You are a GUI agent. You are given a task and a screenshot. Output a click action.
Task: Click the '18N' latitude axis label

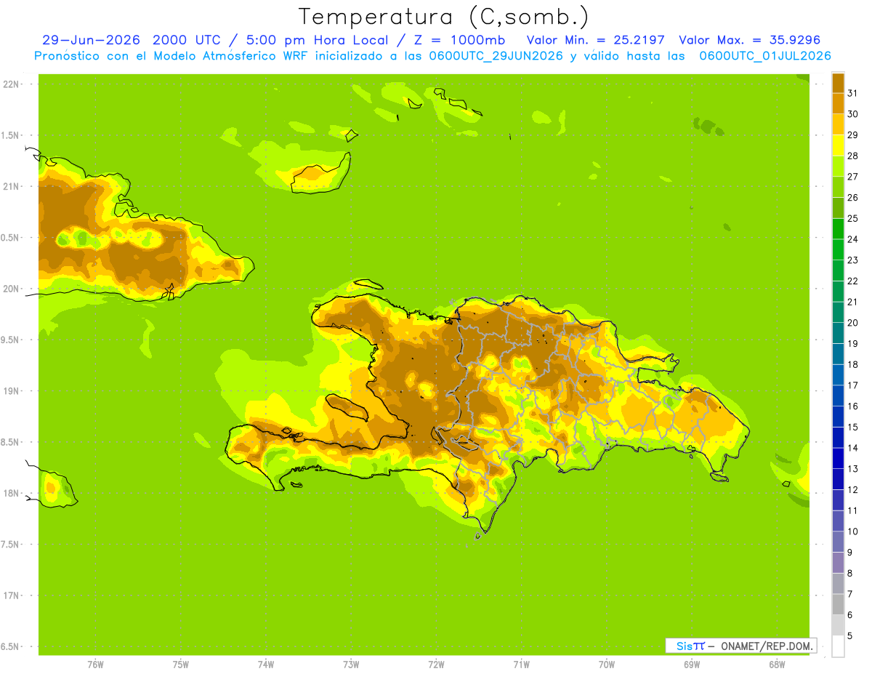(12, 493)
